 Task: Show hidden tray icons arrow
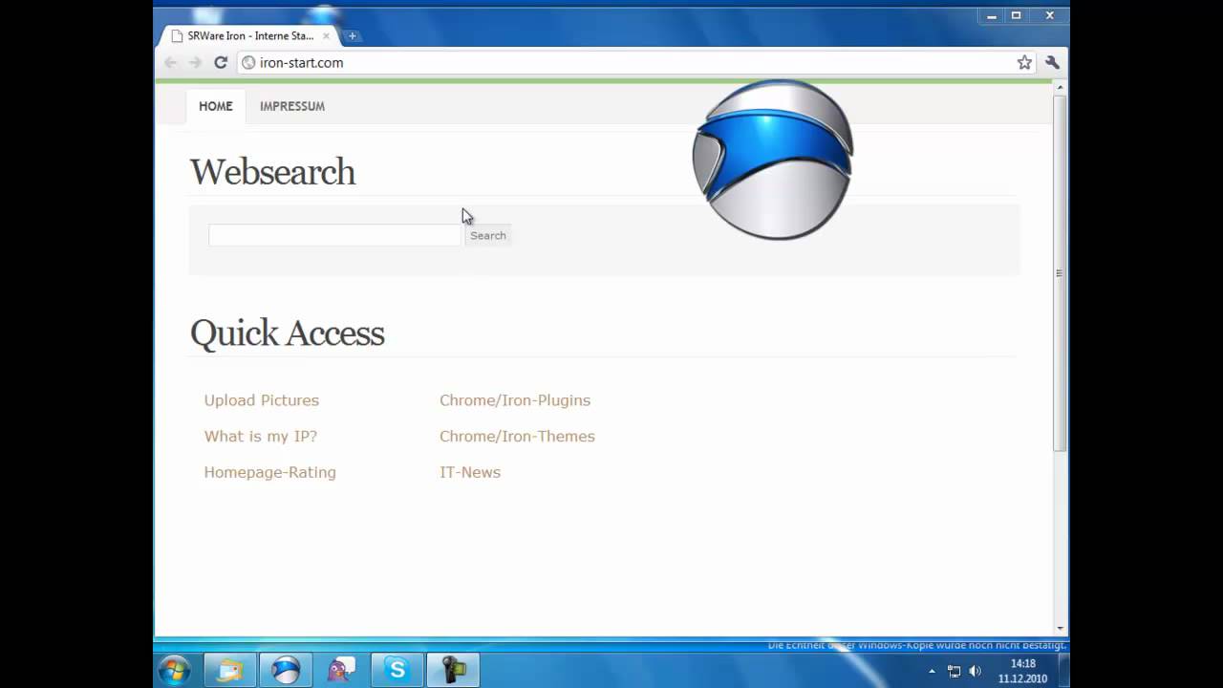pyautogui.click(x=933, y=671)
